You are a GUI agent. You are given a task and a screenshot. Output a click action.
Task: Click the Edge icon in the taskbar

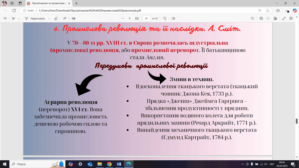[x=129, y=164]
